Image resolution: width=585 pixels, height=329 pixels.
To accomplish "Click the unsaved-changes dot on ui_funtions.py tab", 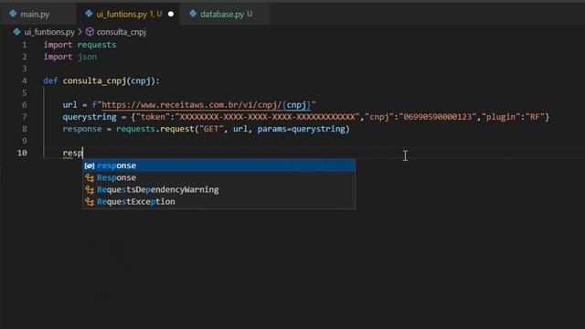I will [x=171, y=15].
